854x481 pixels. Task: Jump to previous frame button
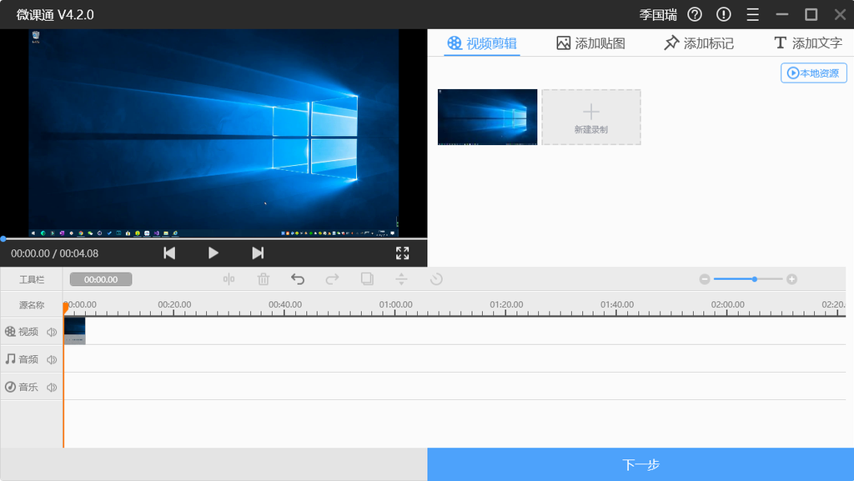pos(169,253)
